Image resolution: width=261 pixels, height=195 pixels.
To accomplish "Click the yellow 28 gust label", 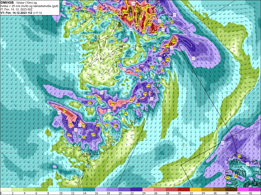I will 235,176.
